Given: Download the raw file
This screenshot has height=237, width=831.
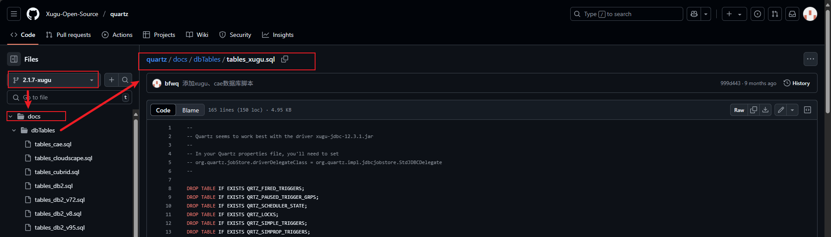Looking at the screenshot, I should click(765, 110).
